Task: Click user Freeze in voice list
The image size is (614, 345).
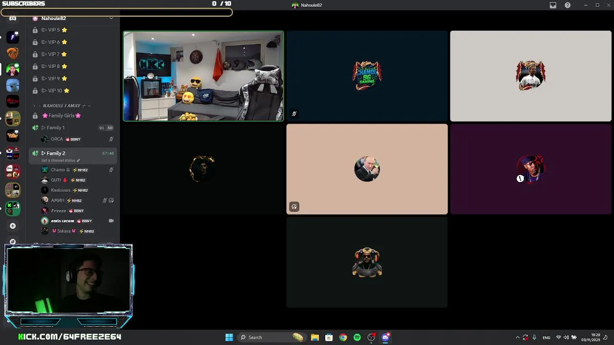Action: point(72,211)
